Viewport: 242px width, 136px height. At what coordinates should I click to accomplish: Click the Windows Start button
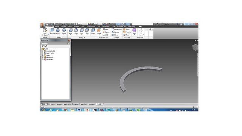point(43,110)
